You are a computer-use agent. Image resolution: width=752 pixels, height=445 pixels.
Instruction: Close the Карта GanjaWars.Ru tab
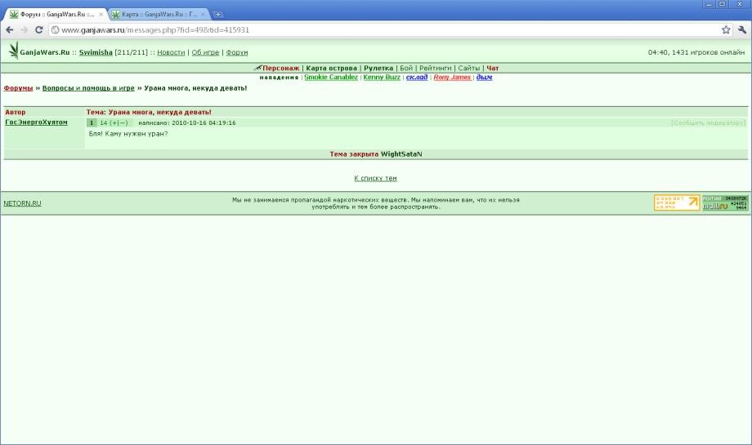click(203, 15)
